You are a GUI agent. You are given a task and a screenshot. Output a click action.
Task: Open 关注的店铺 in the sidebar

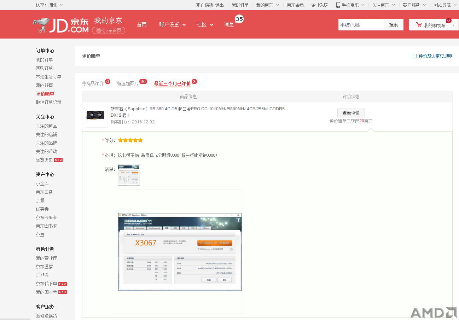pyautogui.click(x=46, y=134)
